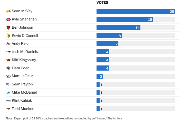Click the Rams logo beside Sean McVay
This screenshot has height=123, width=182.
click(8, 11)
